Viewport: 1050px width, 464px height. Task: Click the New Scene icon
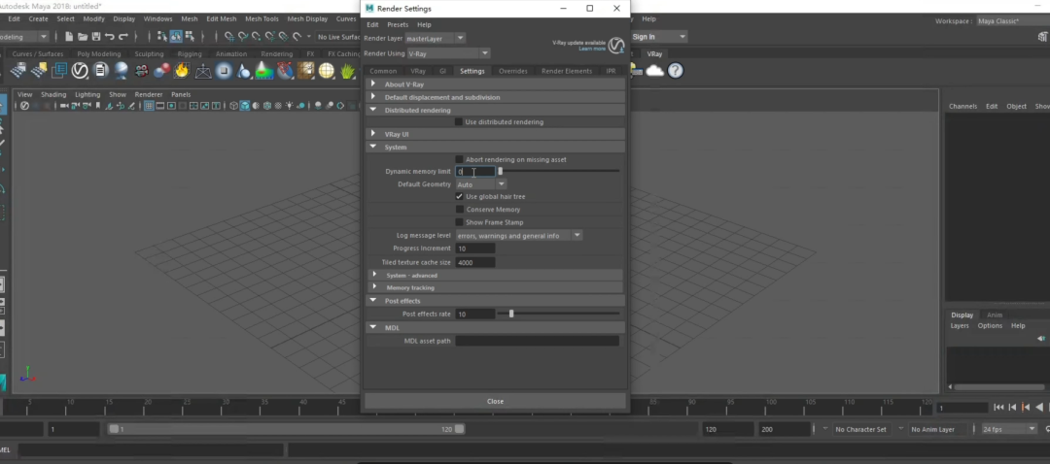click(69, 37)
